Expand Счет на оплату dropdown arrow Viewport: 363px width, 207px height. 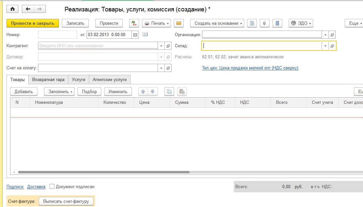[x=161, y=68]
